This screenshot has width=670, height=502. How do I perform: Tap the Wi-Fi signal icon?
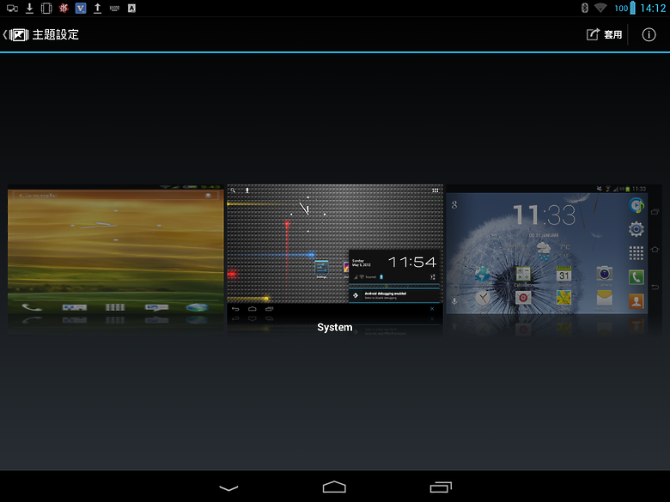(x=600, y=8)
